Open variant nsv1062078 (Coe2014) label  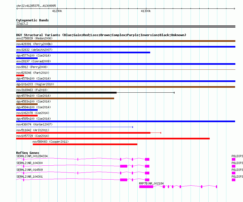(x=33, y=113)
